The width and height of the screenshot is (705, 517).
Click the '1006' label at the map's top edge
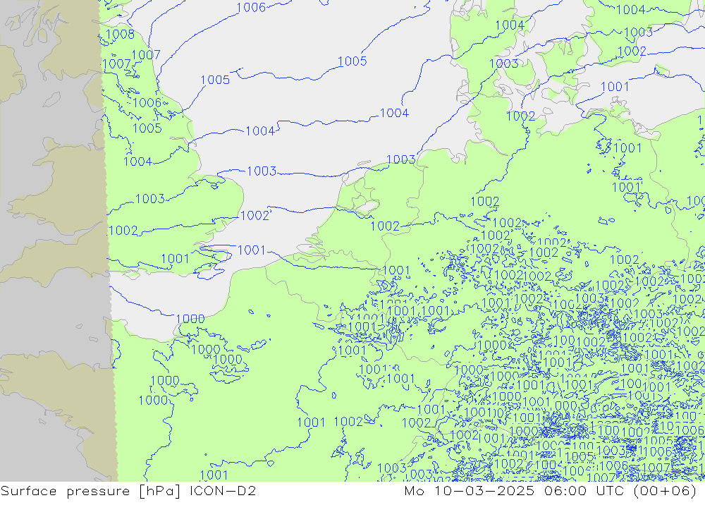pyautogui.click(x=251, y=7)
